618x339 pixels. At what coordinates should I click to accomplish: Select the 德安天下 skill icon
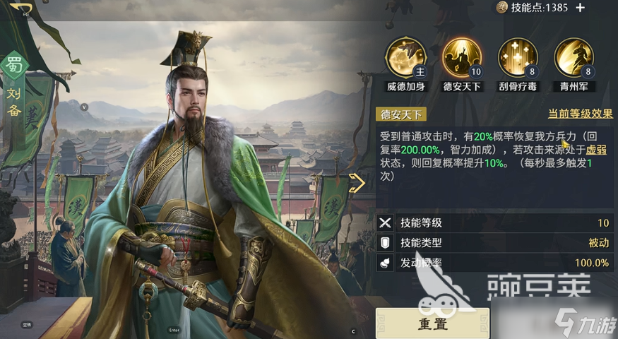[x=462, y=58]
